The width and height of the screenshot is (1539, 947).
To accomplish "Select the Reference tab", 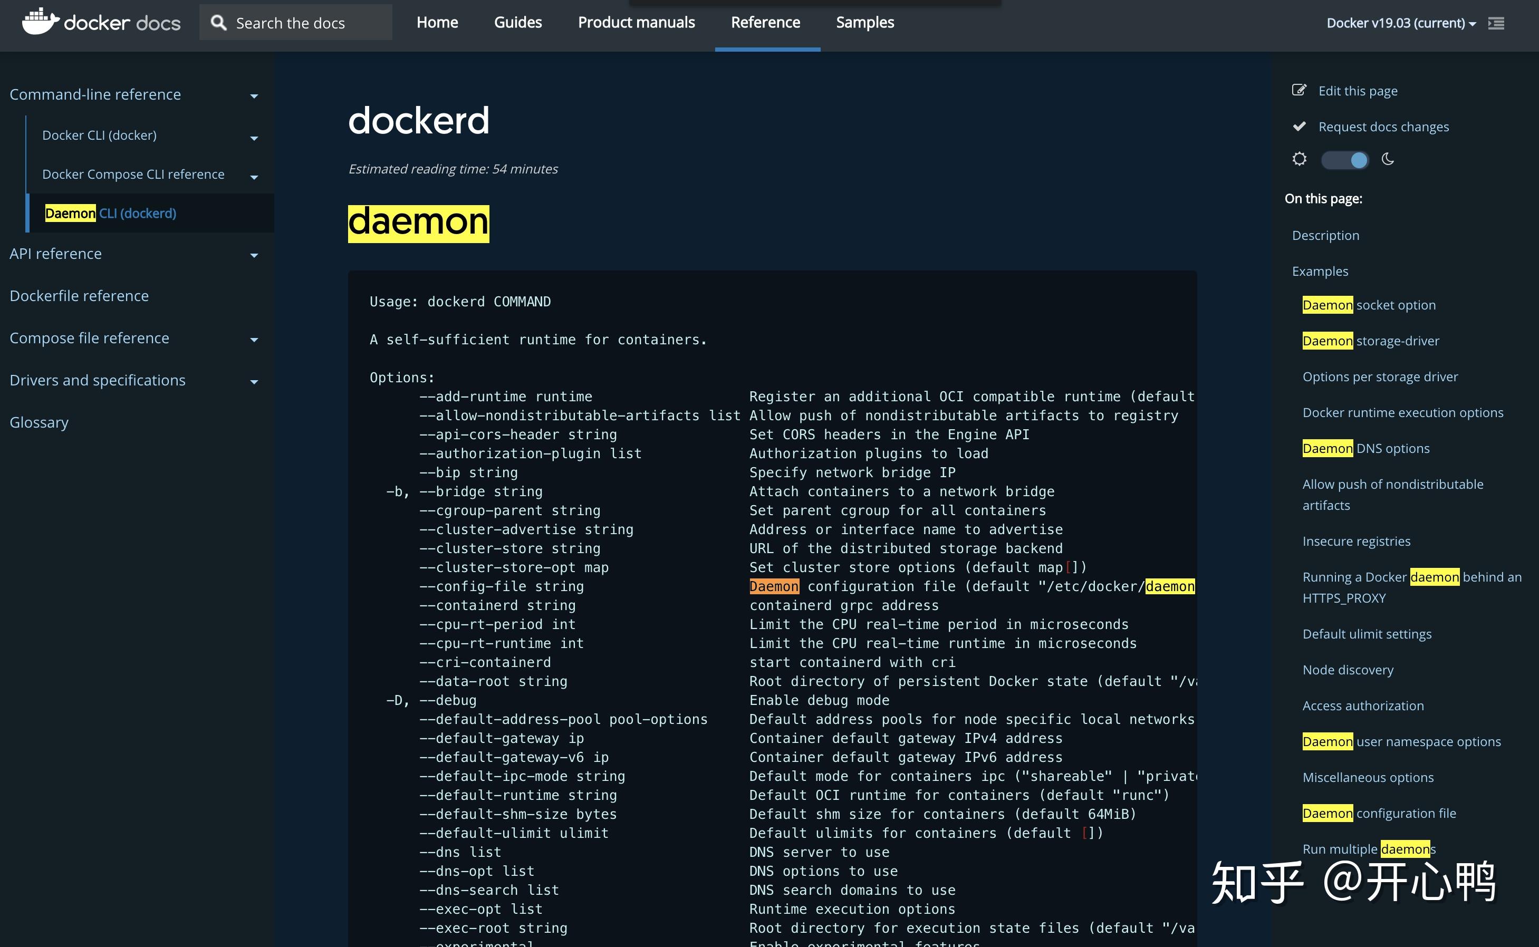I will coord(765,23).
